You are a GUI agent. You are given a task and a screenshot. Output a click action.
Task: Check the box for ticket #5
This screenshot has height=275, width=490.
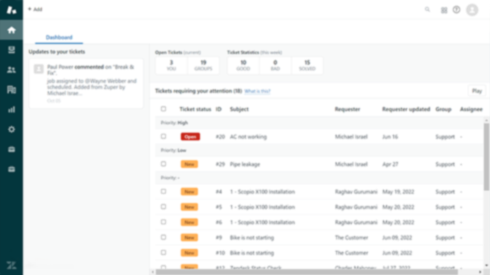(x=163, y=207)
